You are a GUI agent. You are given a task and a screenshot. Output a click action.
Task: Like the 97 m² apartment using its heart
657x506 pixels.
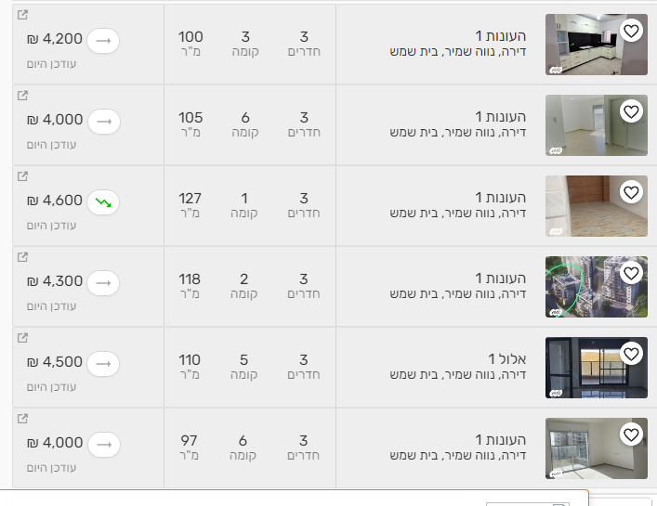631,435
